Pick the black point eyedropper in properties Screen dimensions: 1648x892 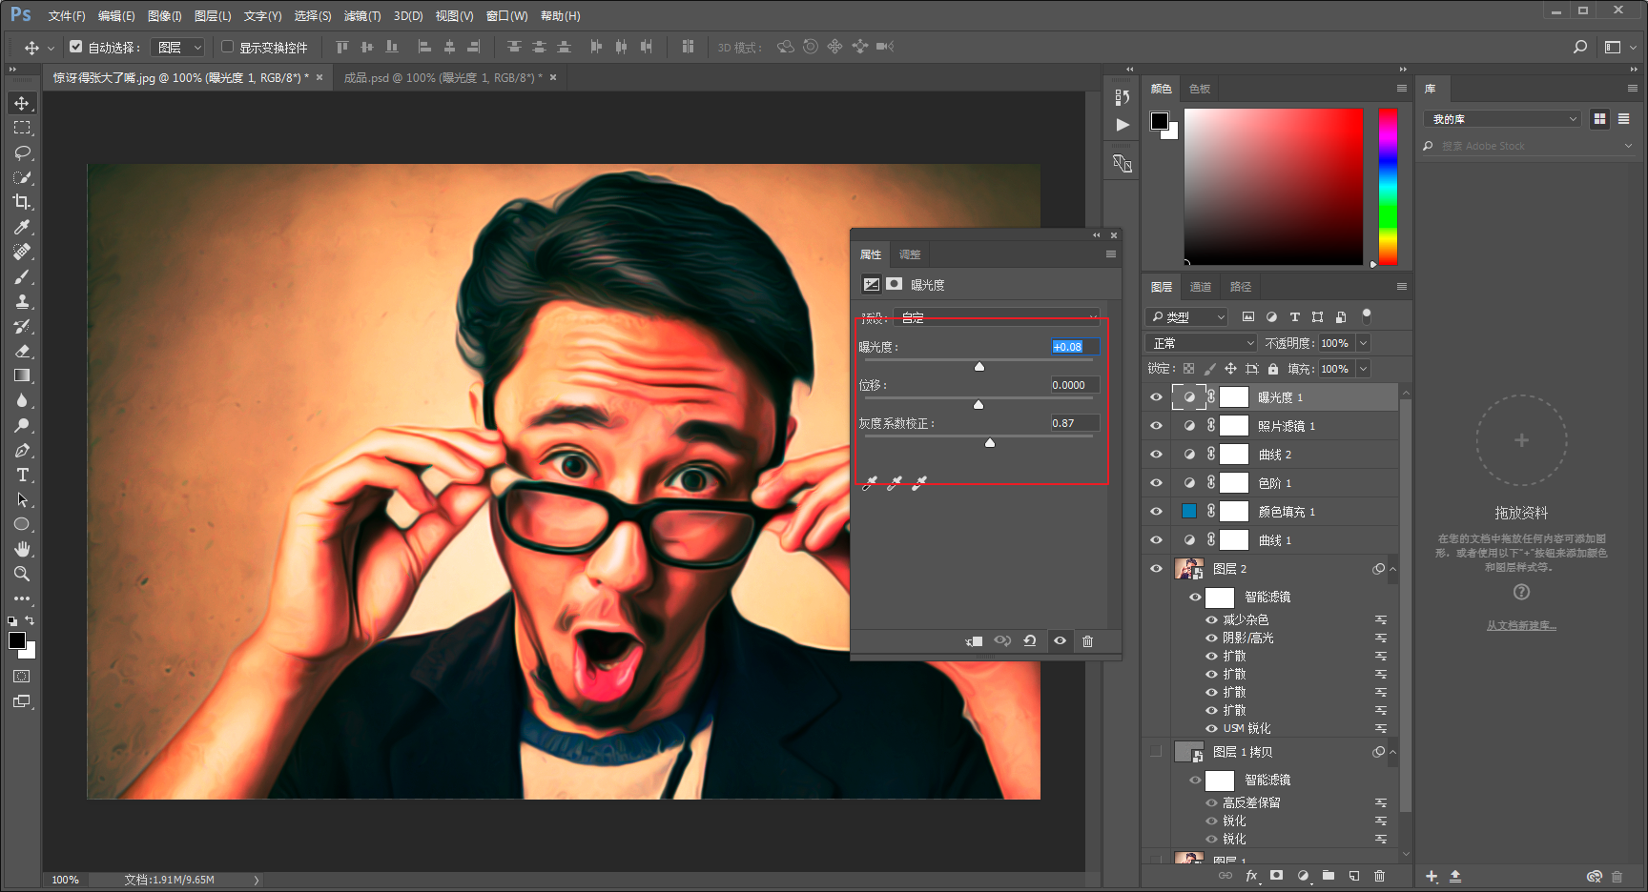[x=870, y=483]
